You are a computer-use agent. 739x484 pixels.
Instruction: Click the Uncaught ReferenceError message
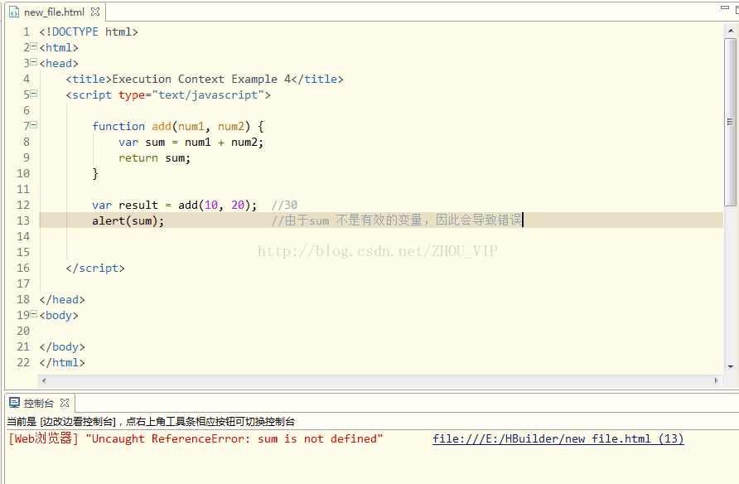[x=234, y=438]
